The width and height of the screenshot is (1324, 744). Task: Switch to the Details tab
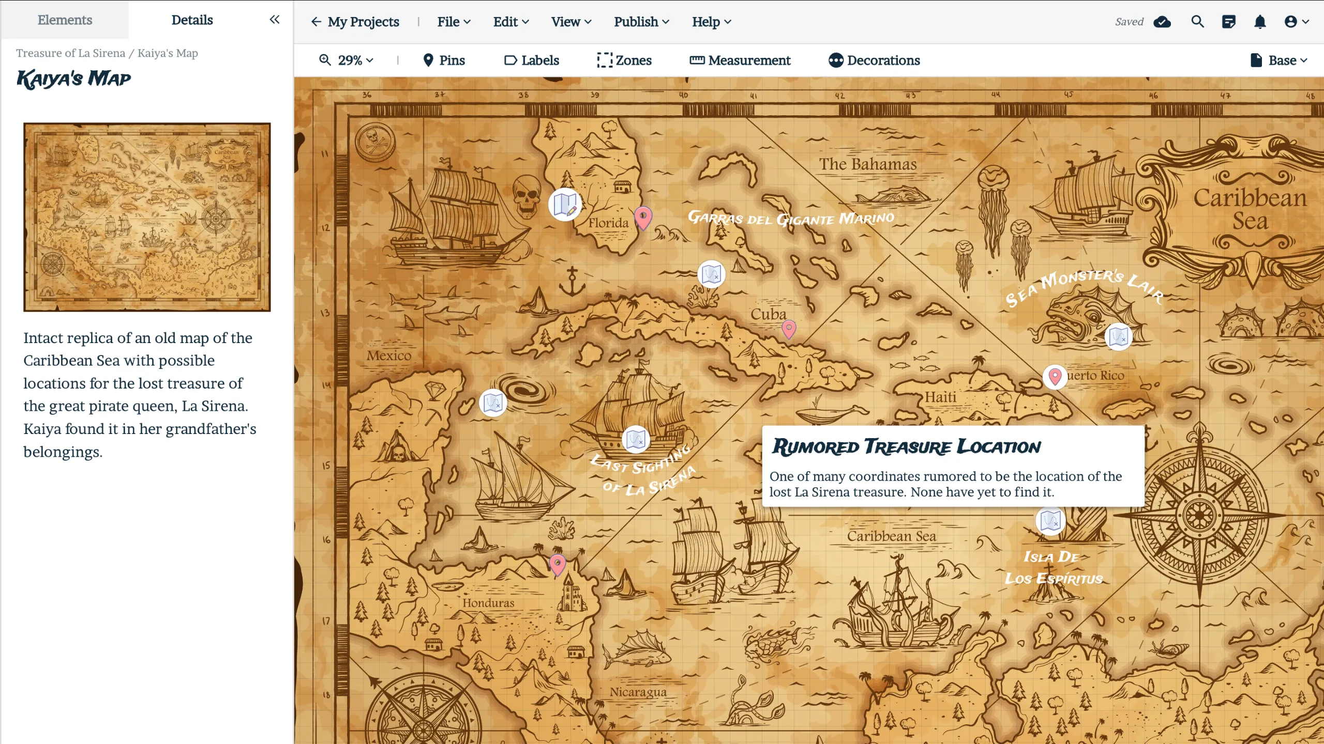(x=192, y=20)
